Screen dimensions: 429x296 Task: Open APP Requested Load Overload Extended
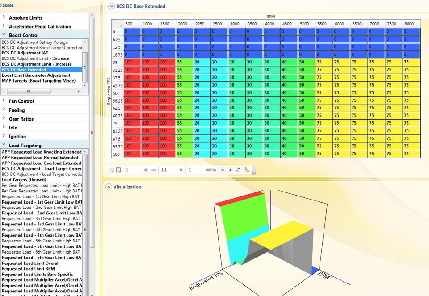point(42,163)
